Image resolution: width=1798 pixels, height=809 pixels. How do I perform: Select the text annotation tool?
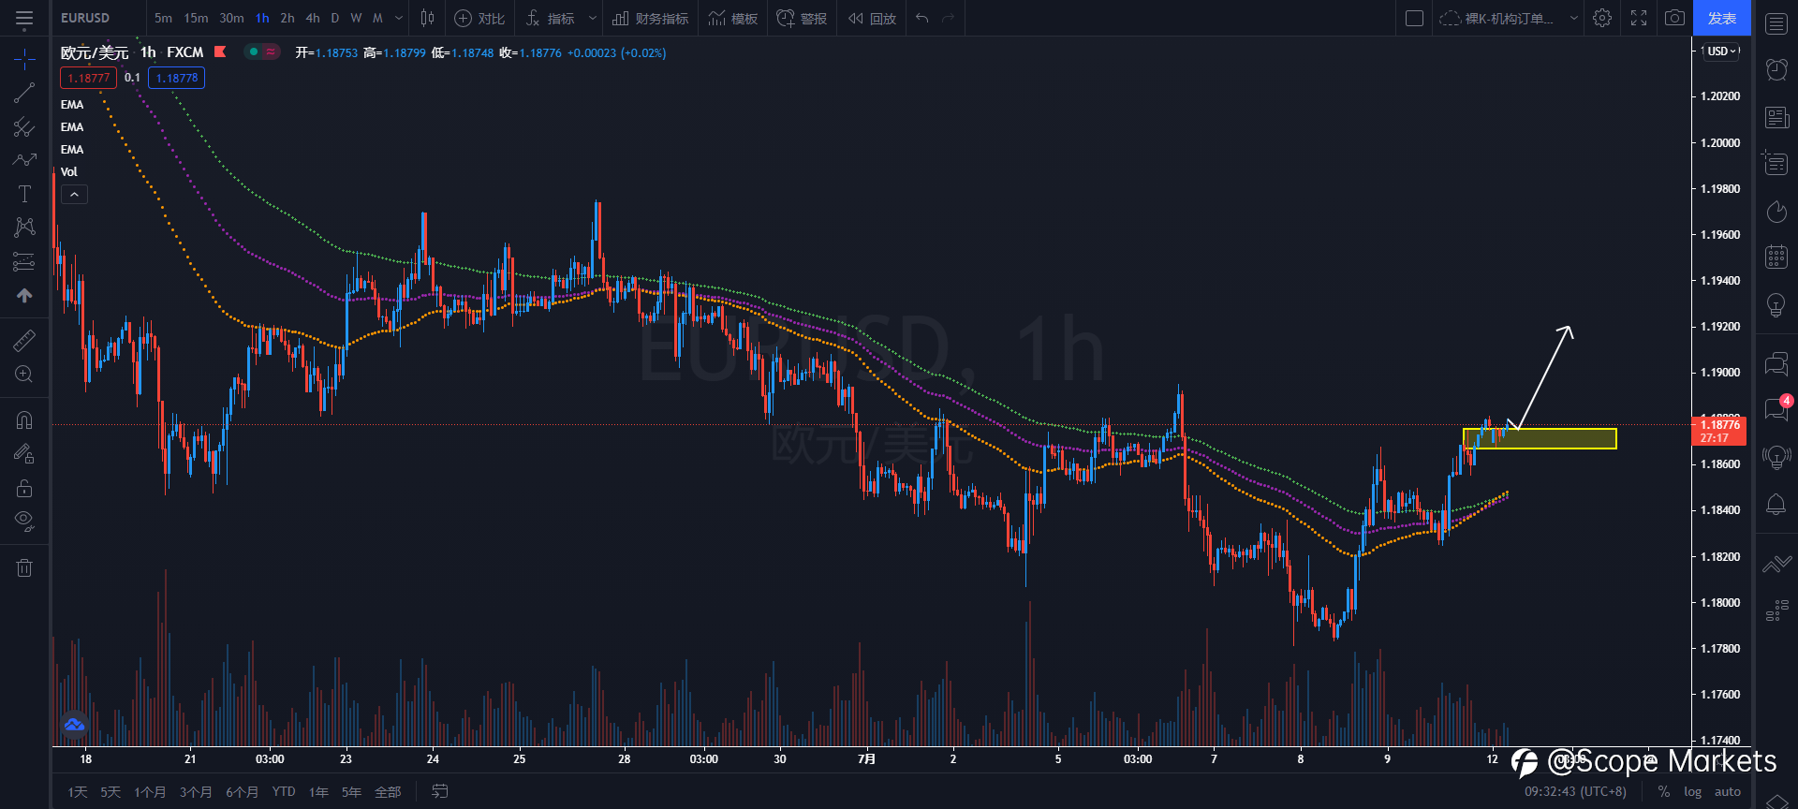point(24,194)
